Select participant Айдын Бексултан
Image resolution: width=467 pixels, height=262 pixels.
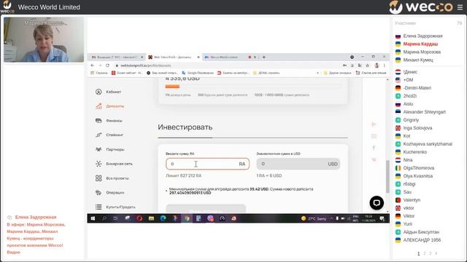[x=421, y=232]
